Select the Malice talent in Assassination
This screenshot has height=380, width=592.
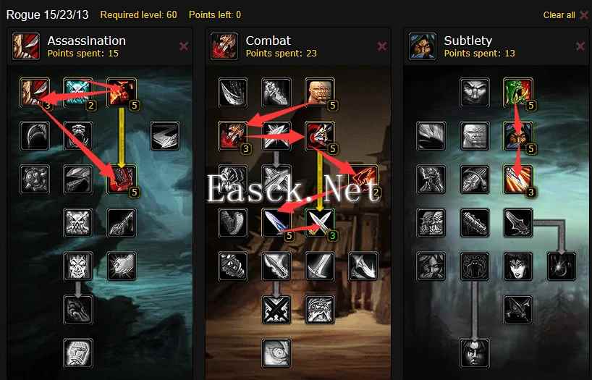[122, 93]
